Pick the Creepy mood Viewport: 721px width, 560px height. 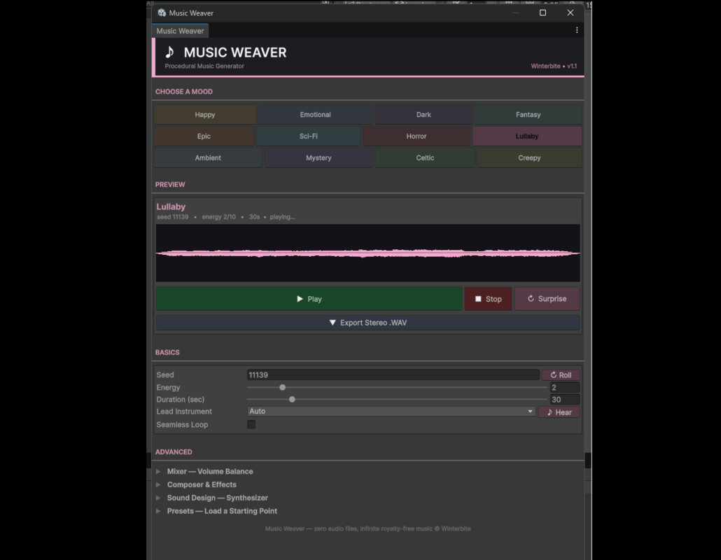coord(529,157)
